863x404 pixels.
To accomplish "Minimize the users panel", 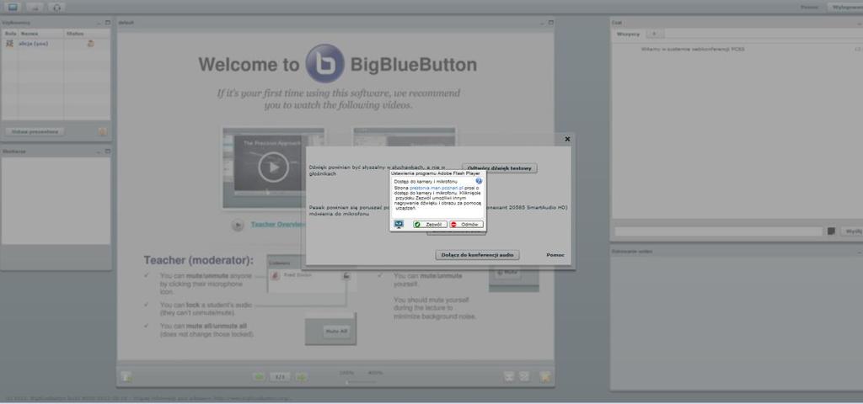I will point(99,23).
